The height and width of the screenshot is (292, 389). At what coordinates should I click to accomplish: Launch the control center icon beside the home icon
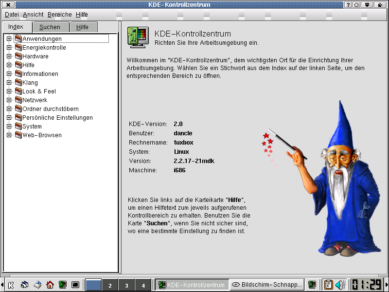63,285
